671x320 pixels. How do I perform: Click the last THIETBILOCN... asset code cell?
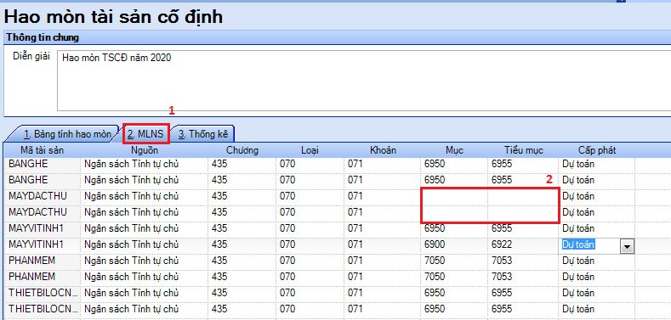pyautogui.click(x=42, y=309)
